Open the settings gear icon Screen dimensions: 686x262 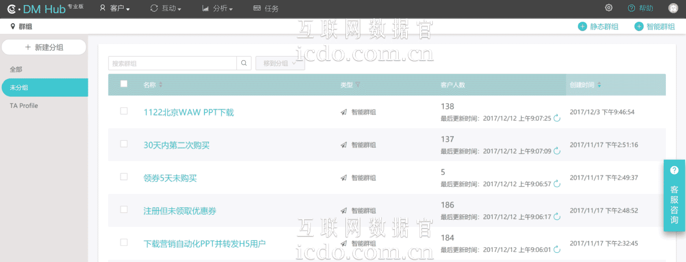608,8
